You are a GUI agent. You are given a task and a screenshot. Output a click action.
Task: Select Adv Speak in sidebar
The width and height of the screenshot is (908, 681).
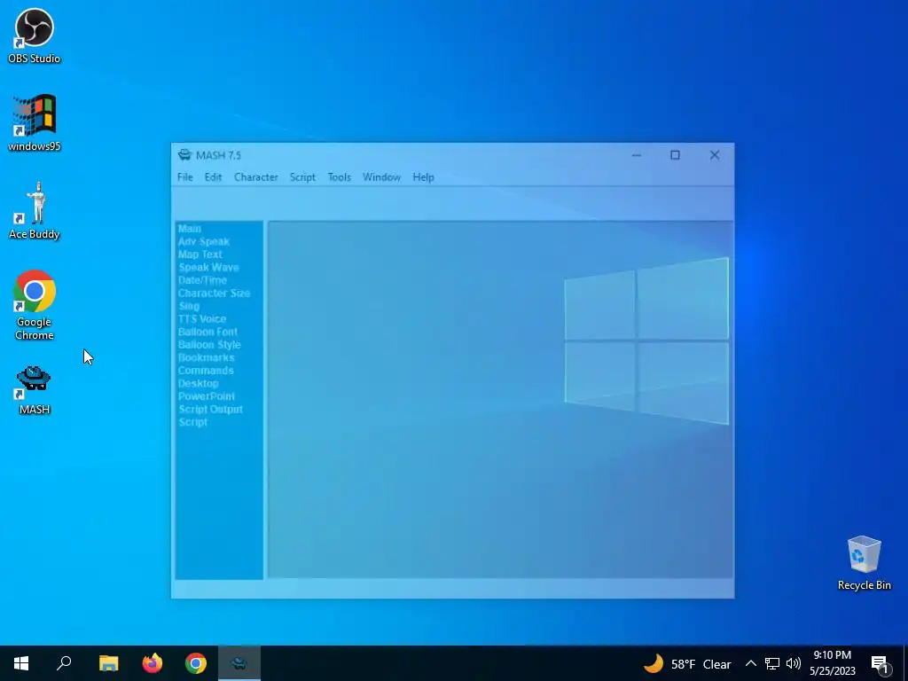[204, 241]
